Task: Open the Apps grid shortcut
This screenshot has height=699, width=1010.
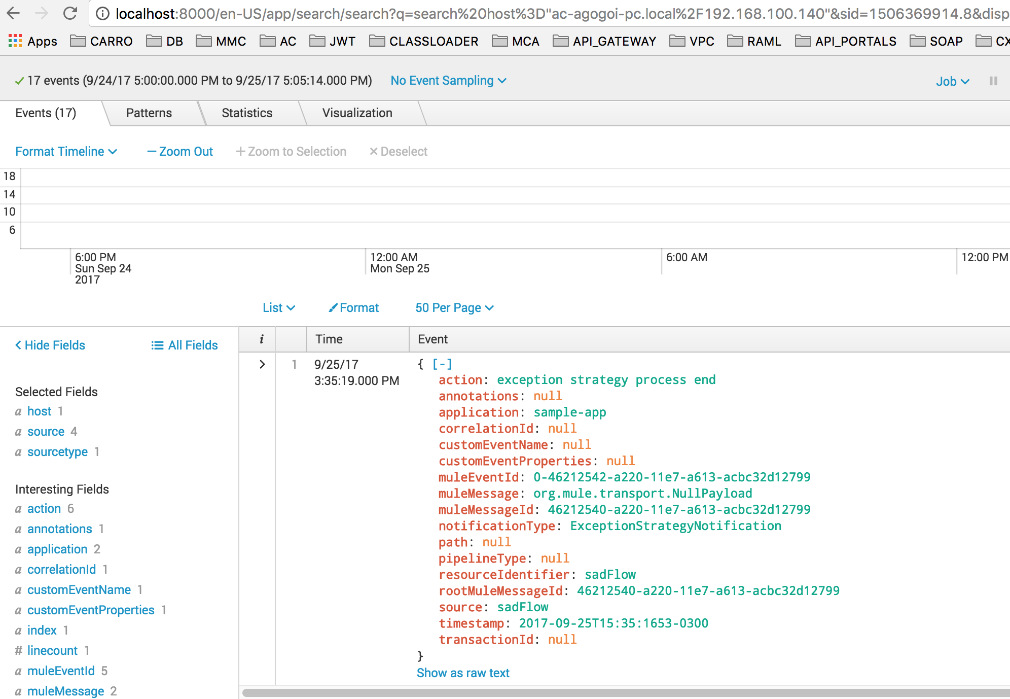Action: [32, 41]
